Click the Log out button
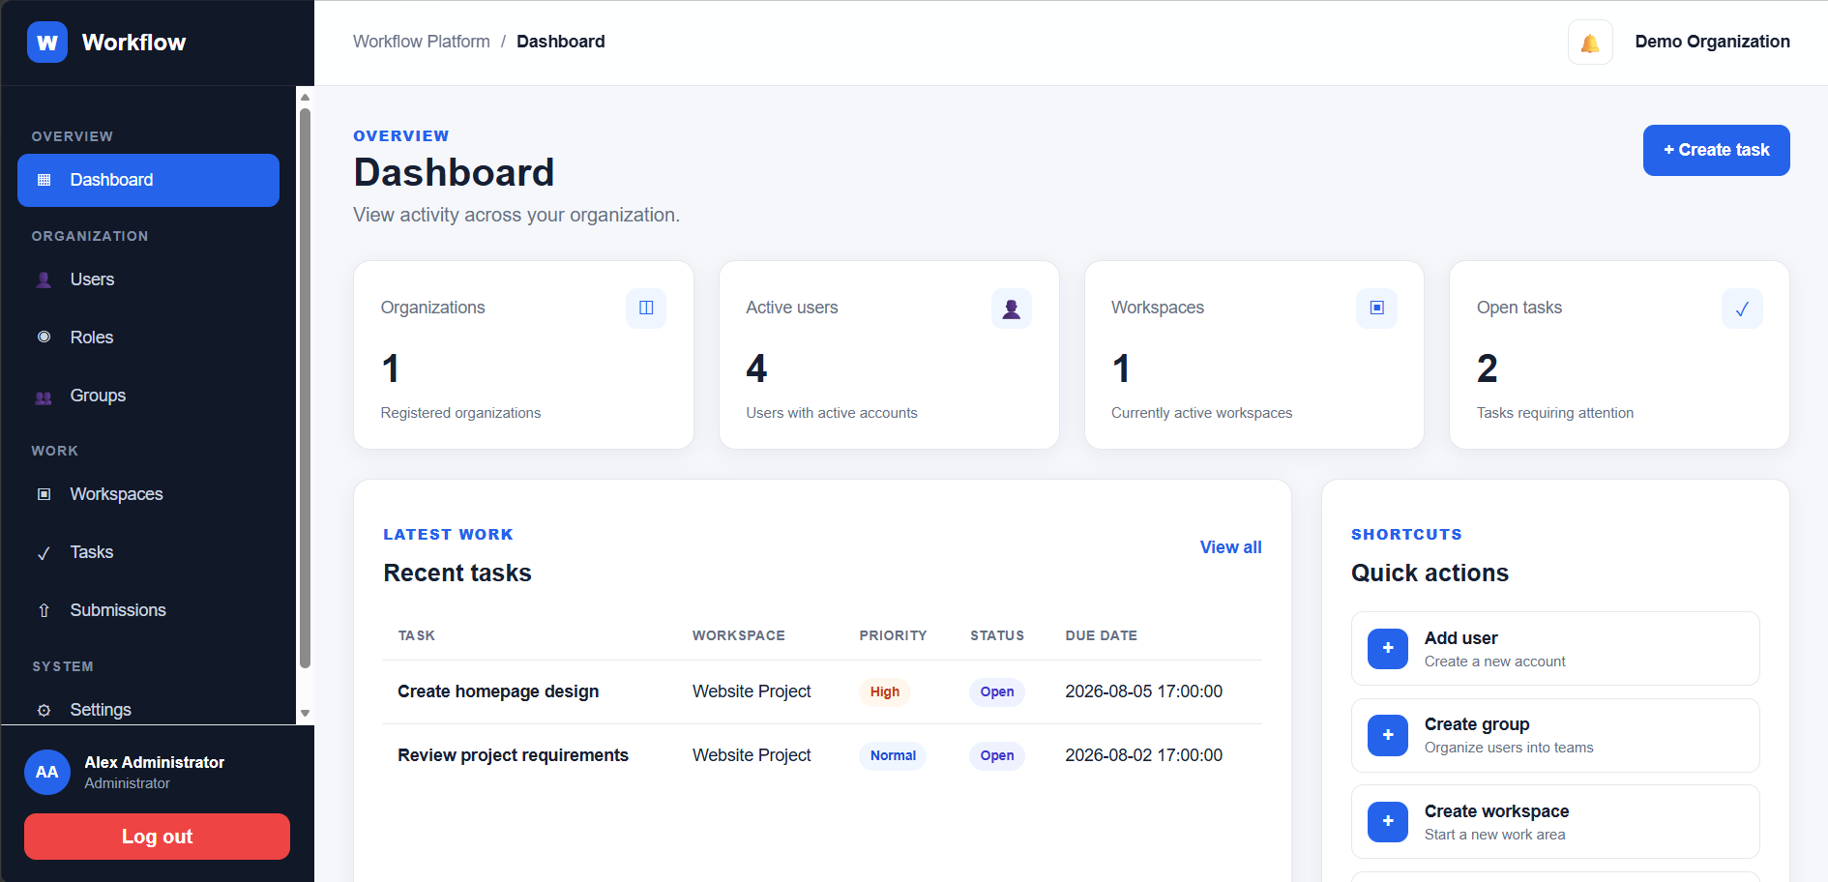Viewport: 1828px width, 882px height. 157,837
